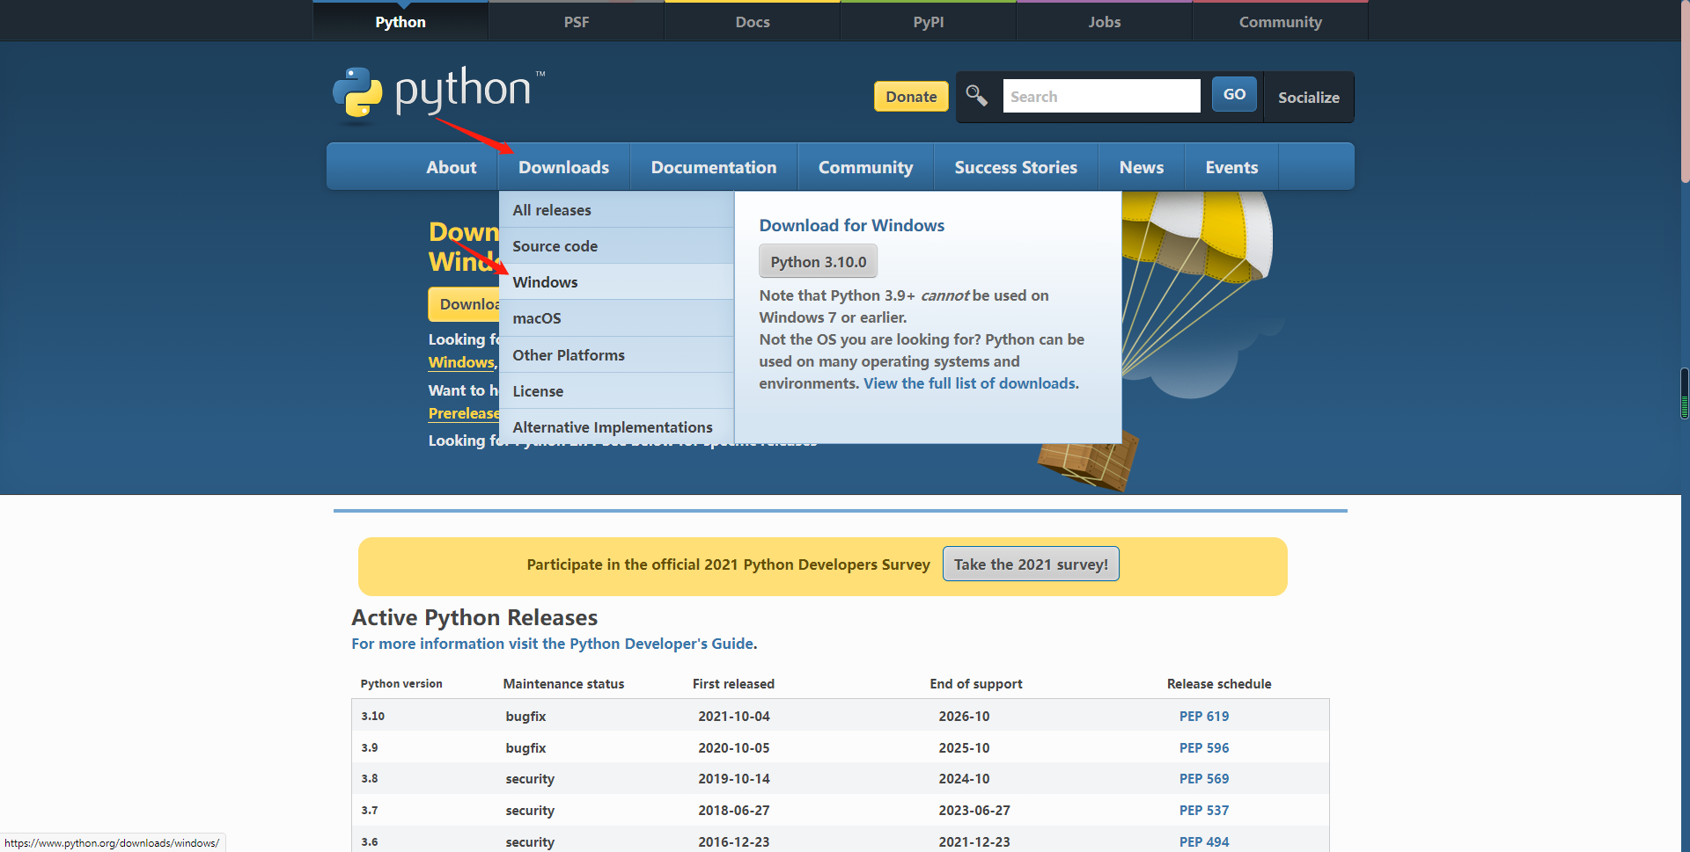Click the 3.10 Python version cell
The image size is (1690, 852).
pyautogui.click(x=372, y=716)
